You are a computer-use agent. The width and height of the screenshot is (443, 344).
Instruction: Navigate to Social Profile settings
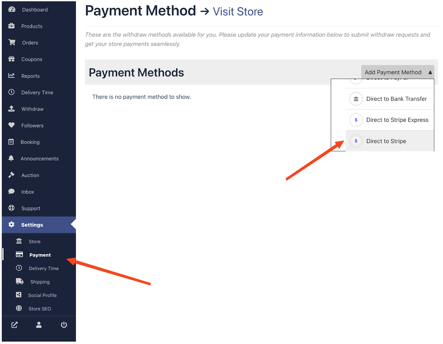click(x=42, y=295)
